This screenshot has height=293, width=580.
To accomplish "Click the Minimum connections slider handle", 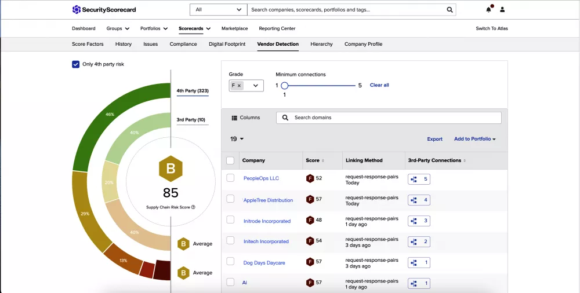I will tap(284, 86).
